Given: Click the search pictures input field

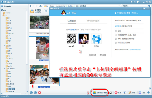Looking at the screenshot, I should tap(135, 6).
